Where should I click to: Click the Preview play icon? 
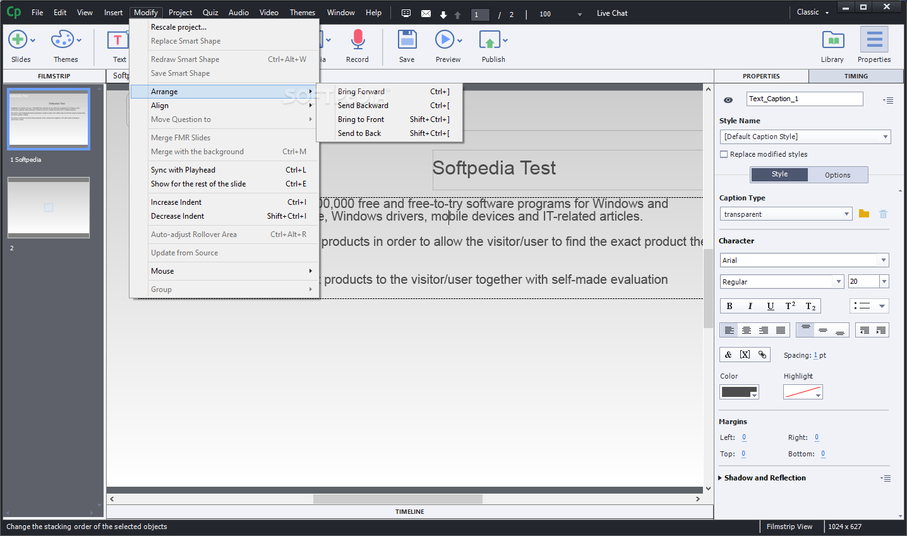[x=444, y=39]
